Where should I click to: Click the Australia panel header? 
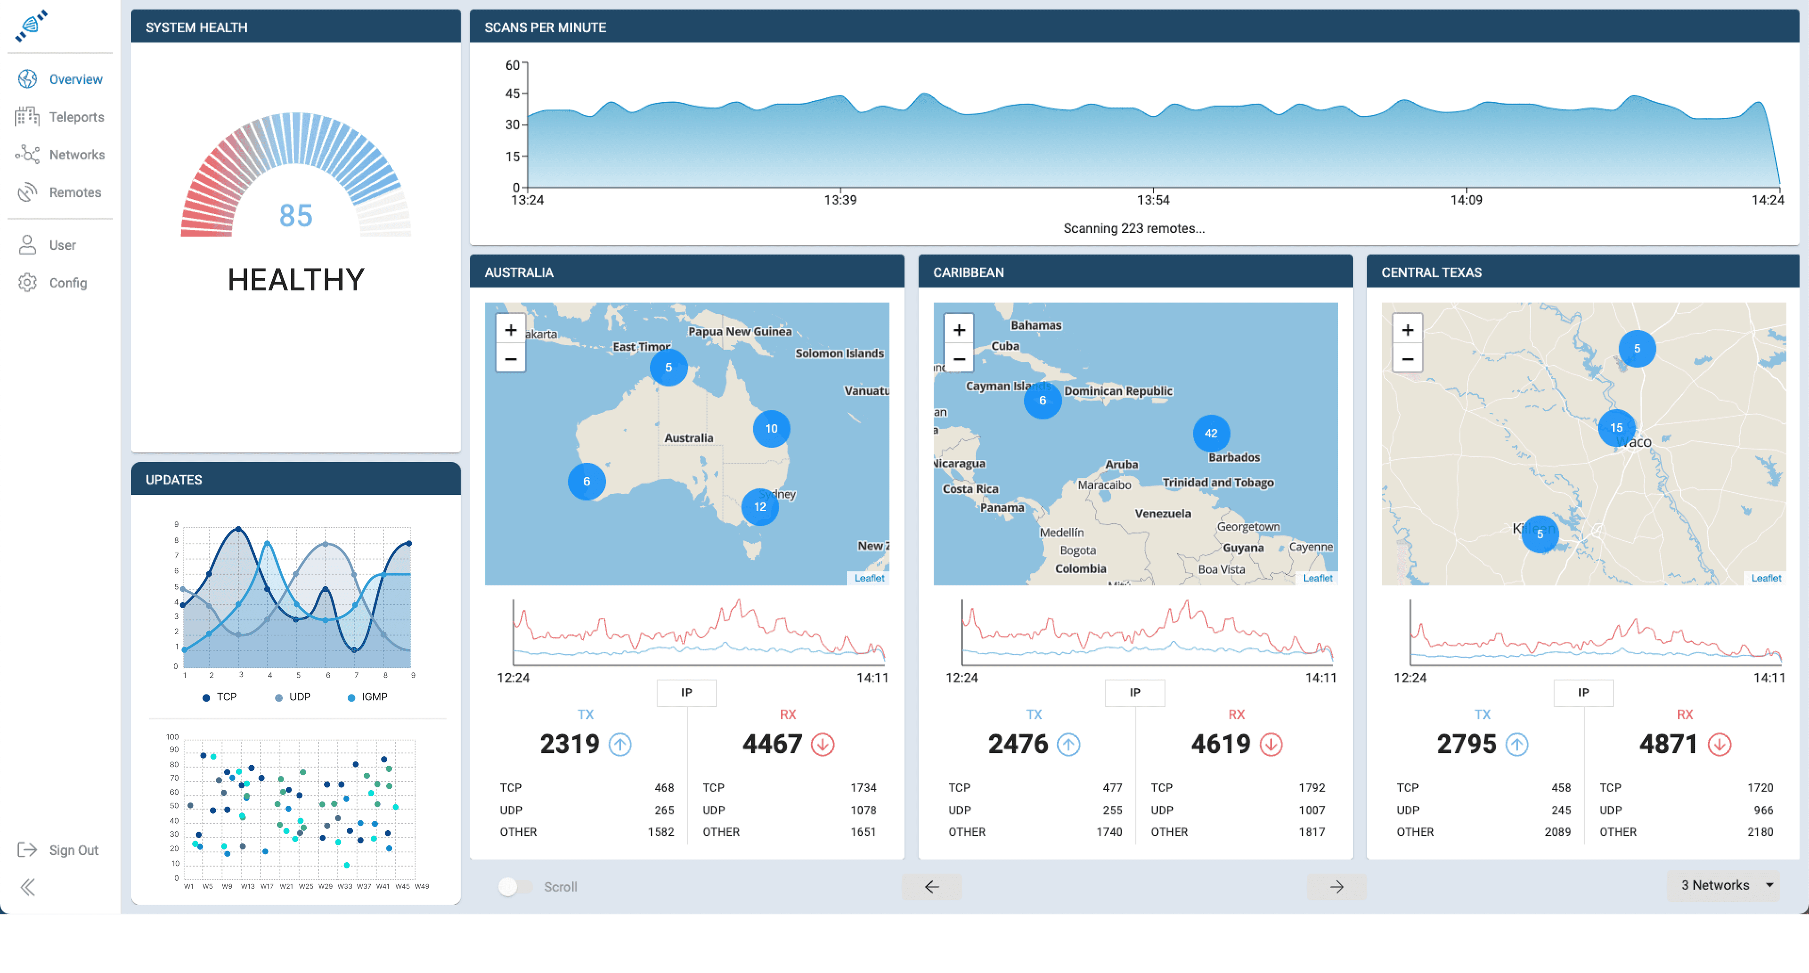pos(686,272)
